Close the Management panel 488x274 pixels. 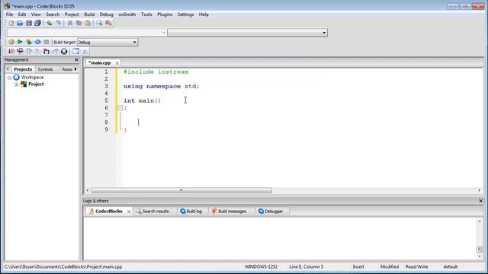[76, 59]
